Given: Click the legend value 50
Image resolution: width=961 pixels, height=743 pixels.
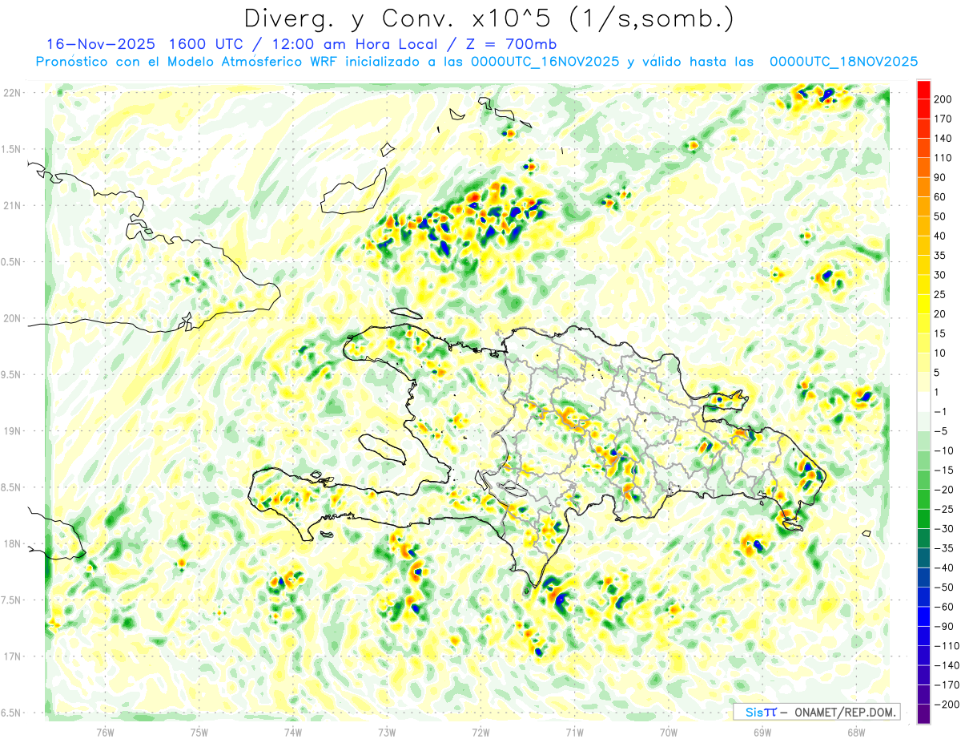Looking at the screenshot, I should click(x=941, y=216).
